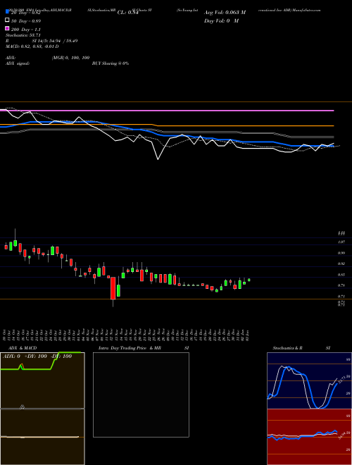Viewport: 352px width, 465px height.
Task: Click the 0.85 price axis label
Action: point(341,275)
